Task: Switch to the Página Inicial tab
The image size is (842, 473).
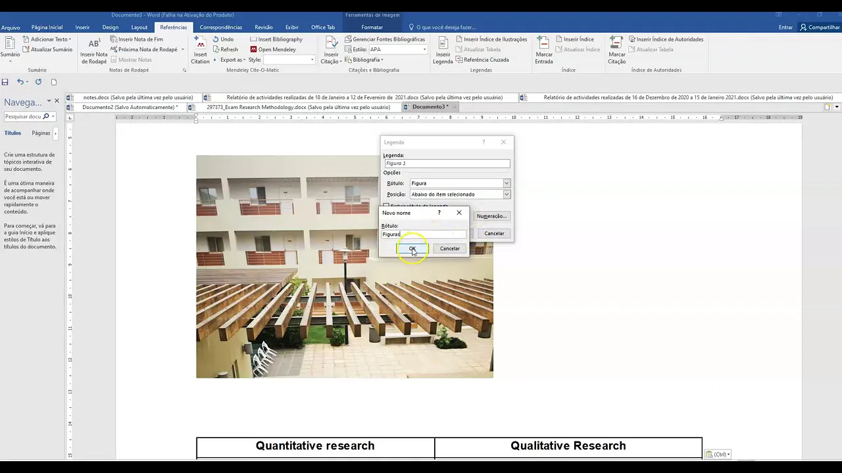Action: click(47, 28)
